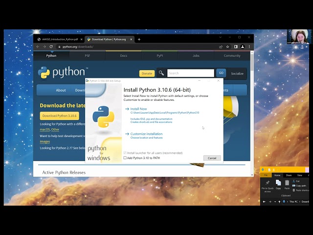The image size is (313, 235).
Task: Click the webpage vertical scrollbar
Action: [252, 62]
